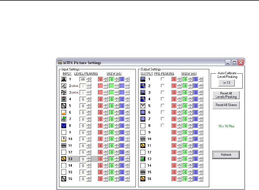Click the Output 11 yellow phone icon
The image size is (259, 190).
click(x=143, y=145)
